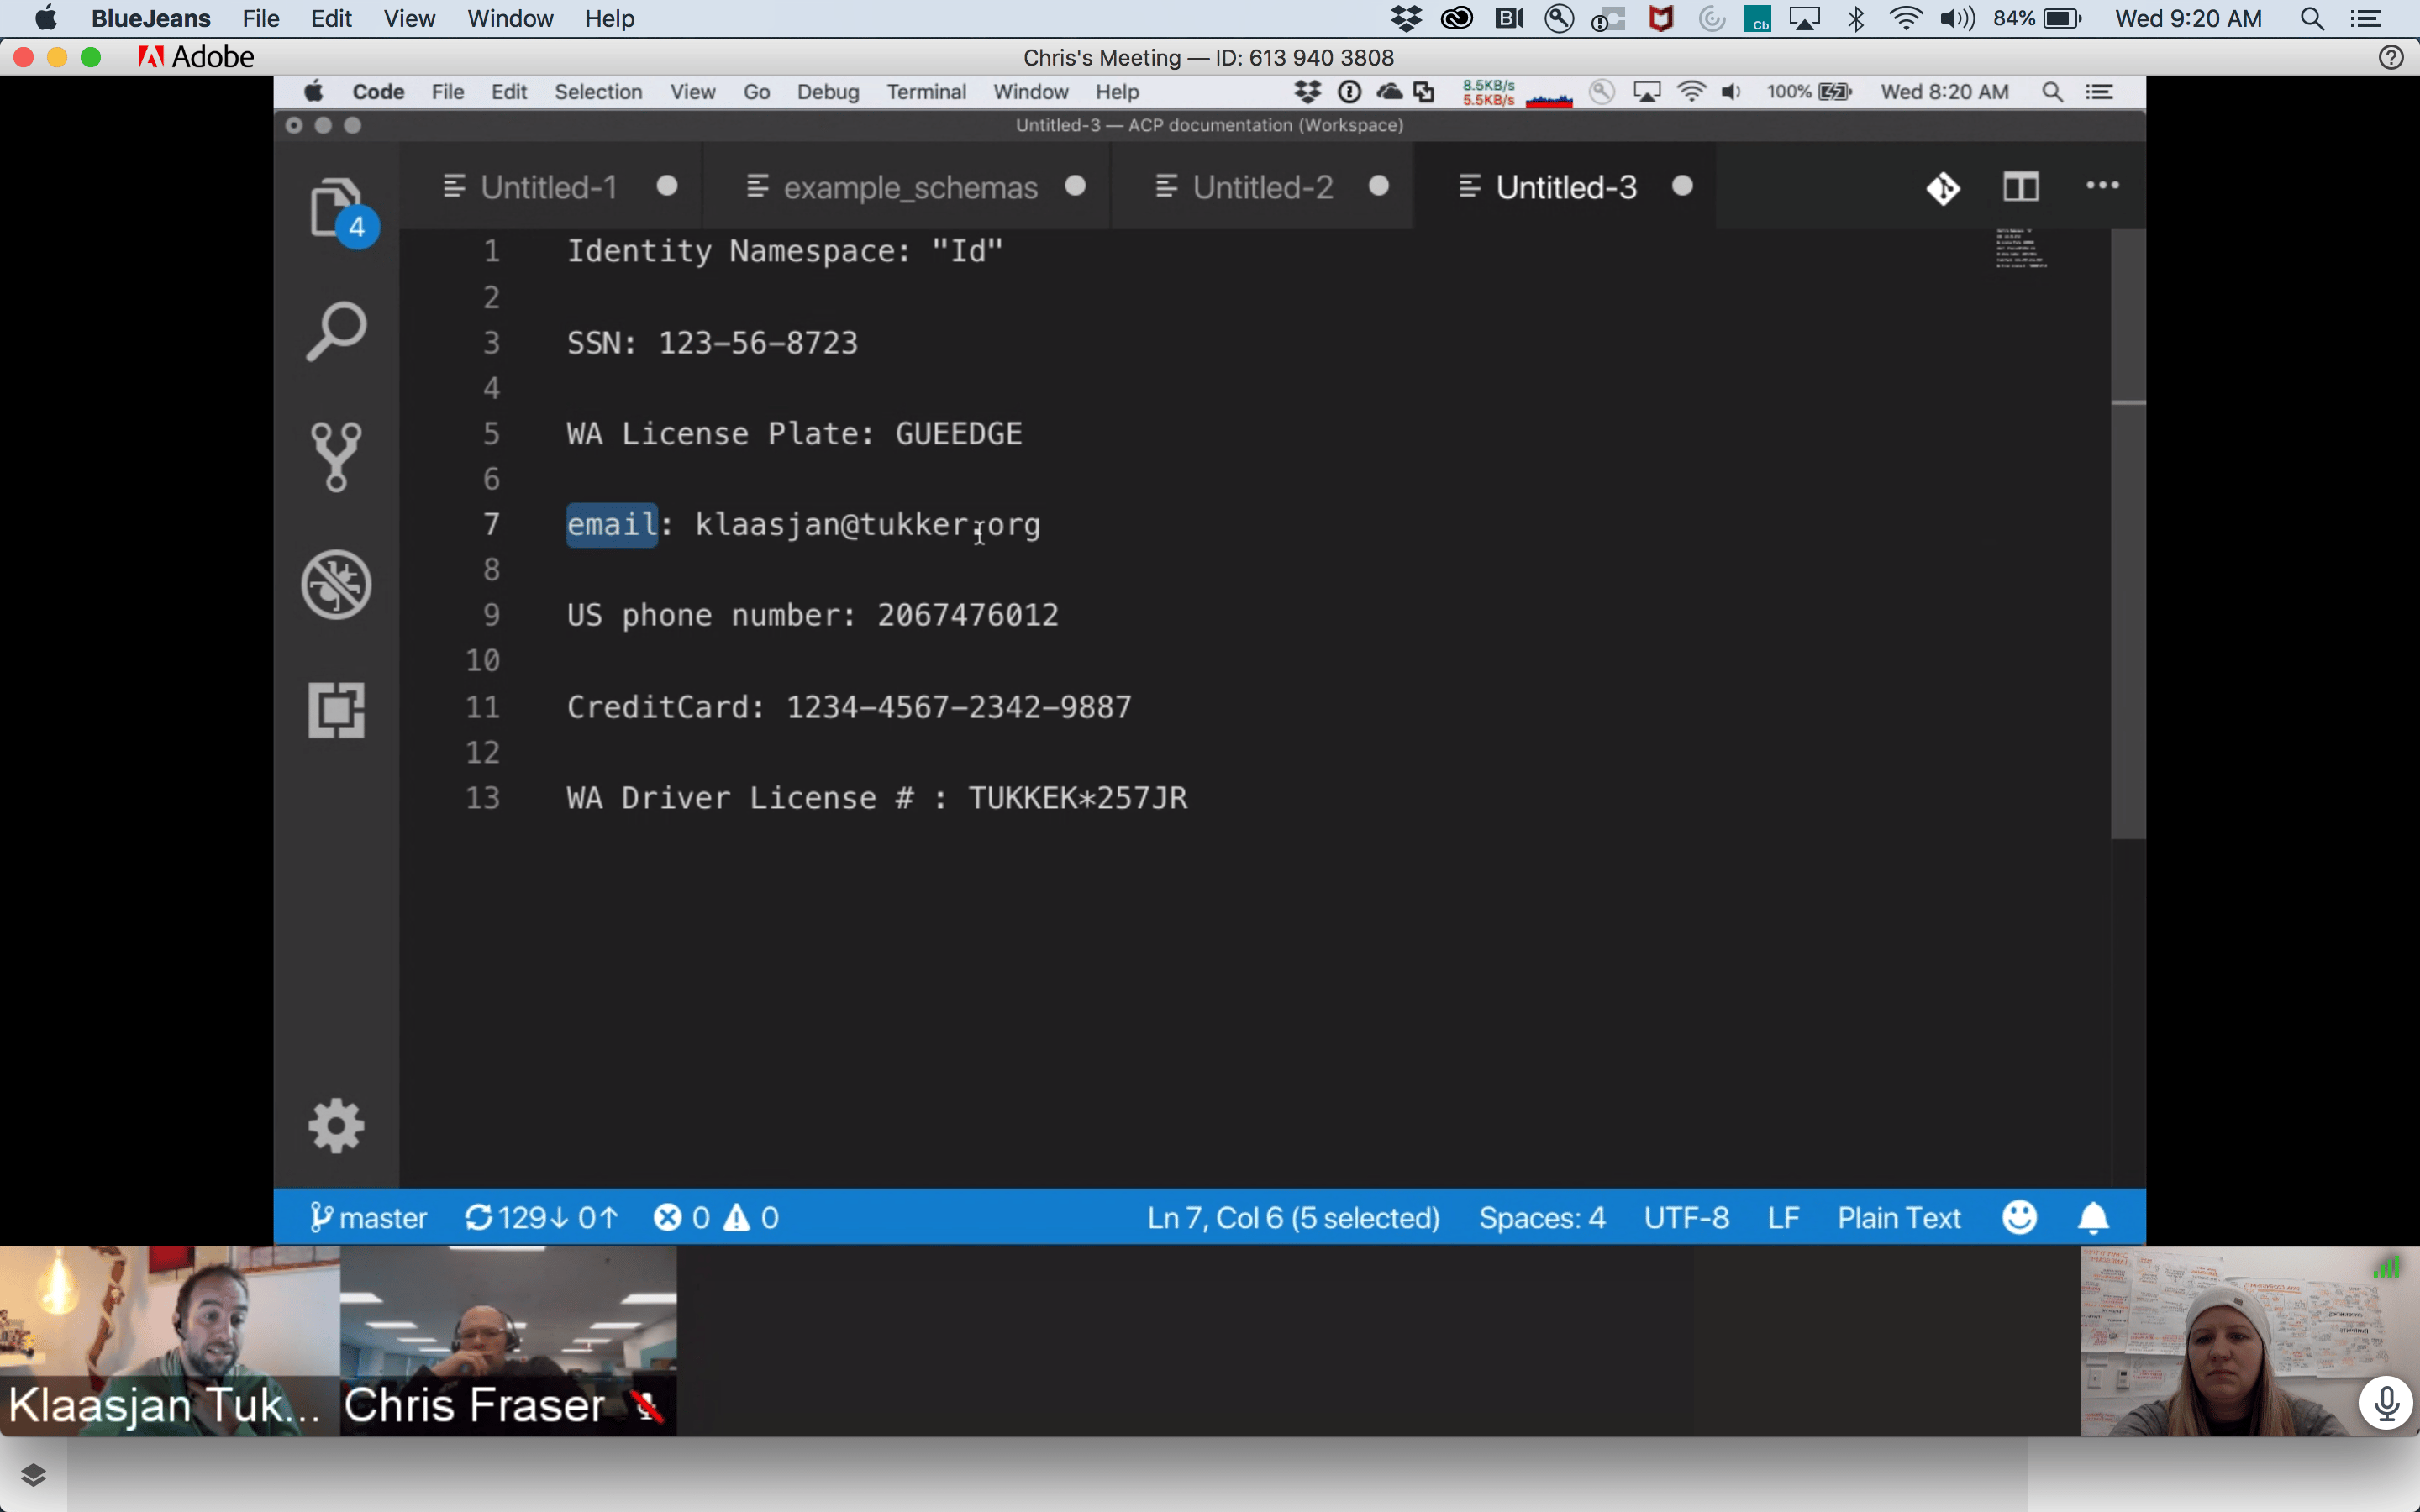Click the master branch in status bar
This screenshot has height=1512, width=2420.
pos(369,1217)
